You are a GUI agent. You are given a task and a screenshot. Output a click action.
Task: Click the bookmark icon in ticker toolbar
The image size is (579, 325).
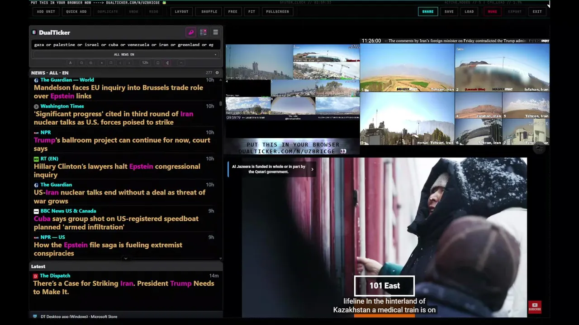[x=158, y=63]
